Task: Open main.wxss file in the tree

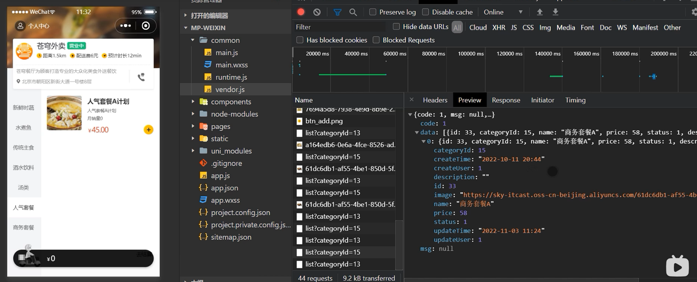Action: pyautogui.click(x=231, y=65)
